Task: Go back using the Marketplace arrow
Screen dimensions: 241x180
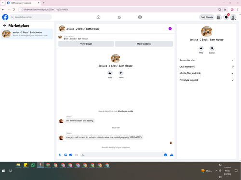Action: (5, 25)
